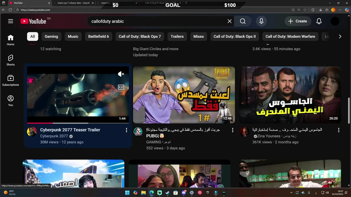Image resolution: width=351 pixels, height=197 pixels.
Task: Click the Create button
Action: coord(297,21)
